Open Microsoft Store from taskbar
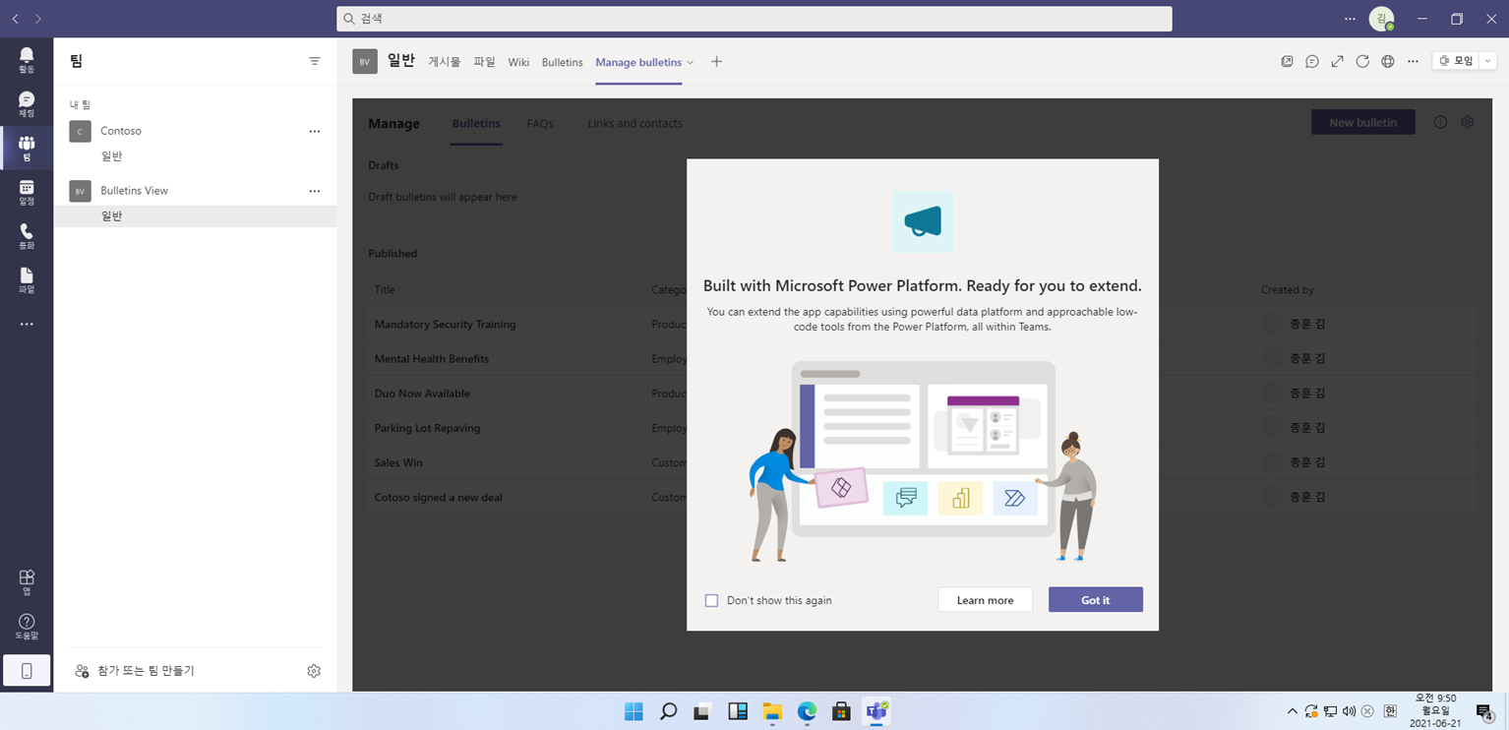 [841, 711]
